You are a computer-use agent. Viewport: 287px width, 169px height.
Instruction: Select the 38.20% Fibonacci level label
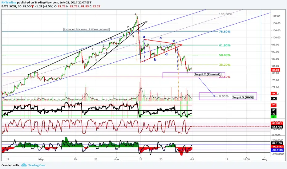tap(225, 65)
